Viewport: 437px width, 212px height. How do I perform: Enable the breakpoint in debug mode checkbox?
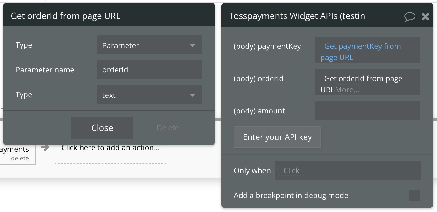pos(414,196)
